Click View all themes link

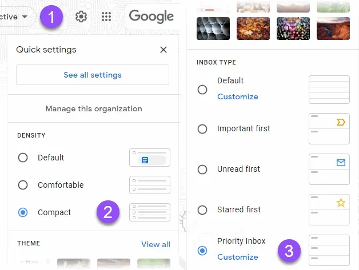[x=155, y=244]
